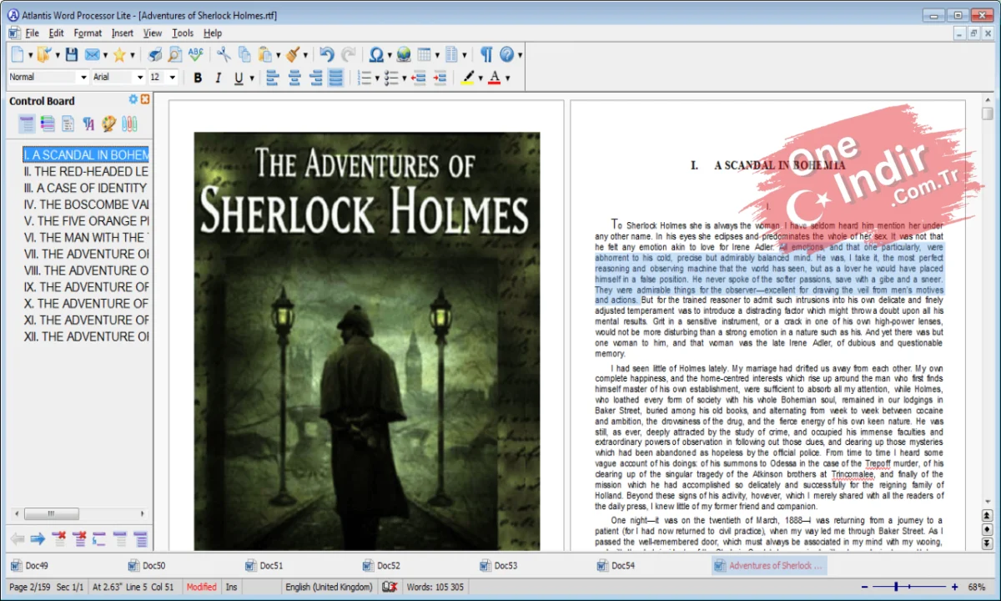Toggle show special symbols pilcrow
The width and height of the screenshot is (1001, 601).
click(486, 55)
